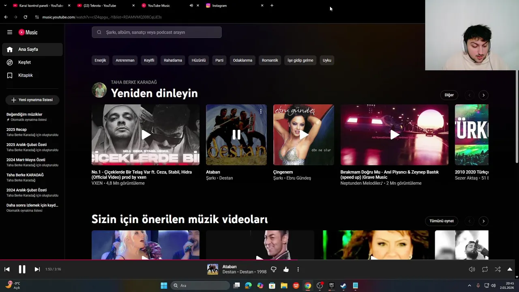519x292 pixels.
Task: Click Diğer button in Yeniden dinleyin
Action: (449, 95)
